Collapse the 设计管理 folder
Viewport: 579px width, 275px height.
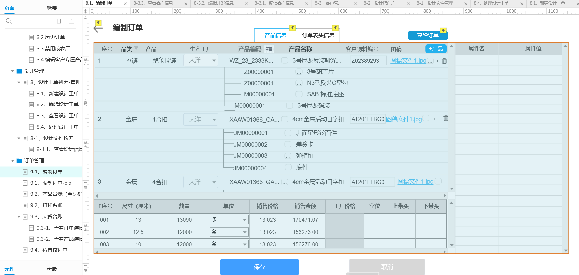(13, 71)
